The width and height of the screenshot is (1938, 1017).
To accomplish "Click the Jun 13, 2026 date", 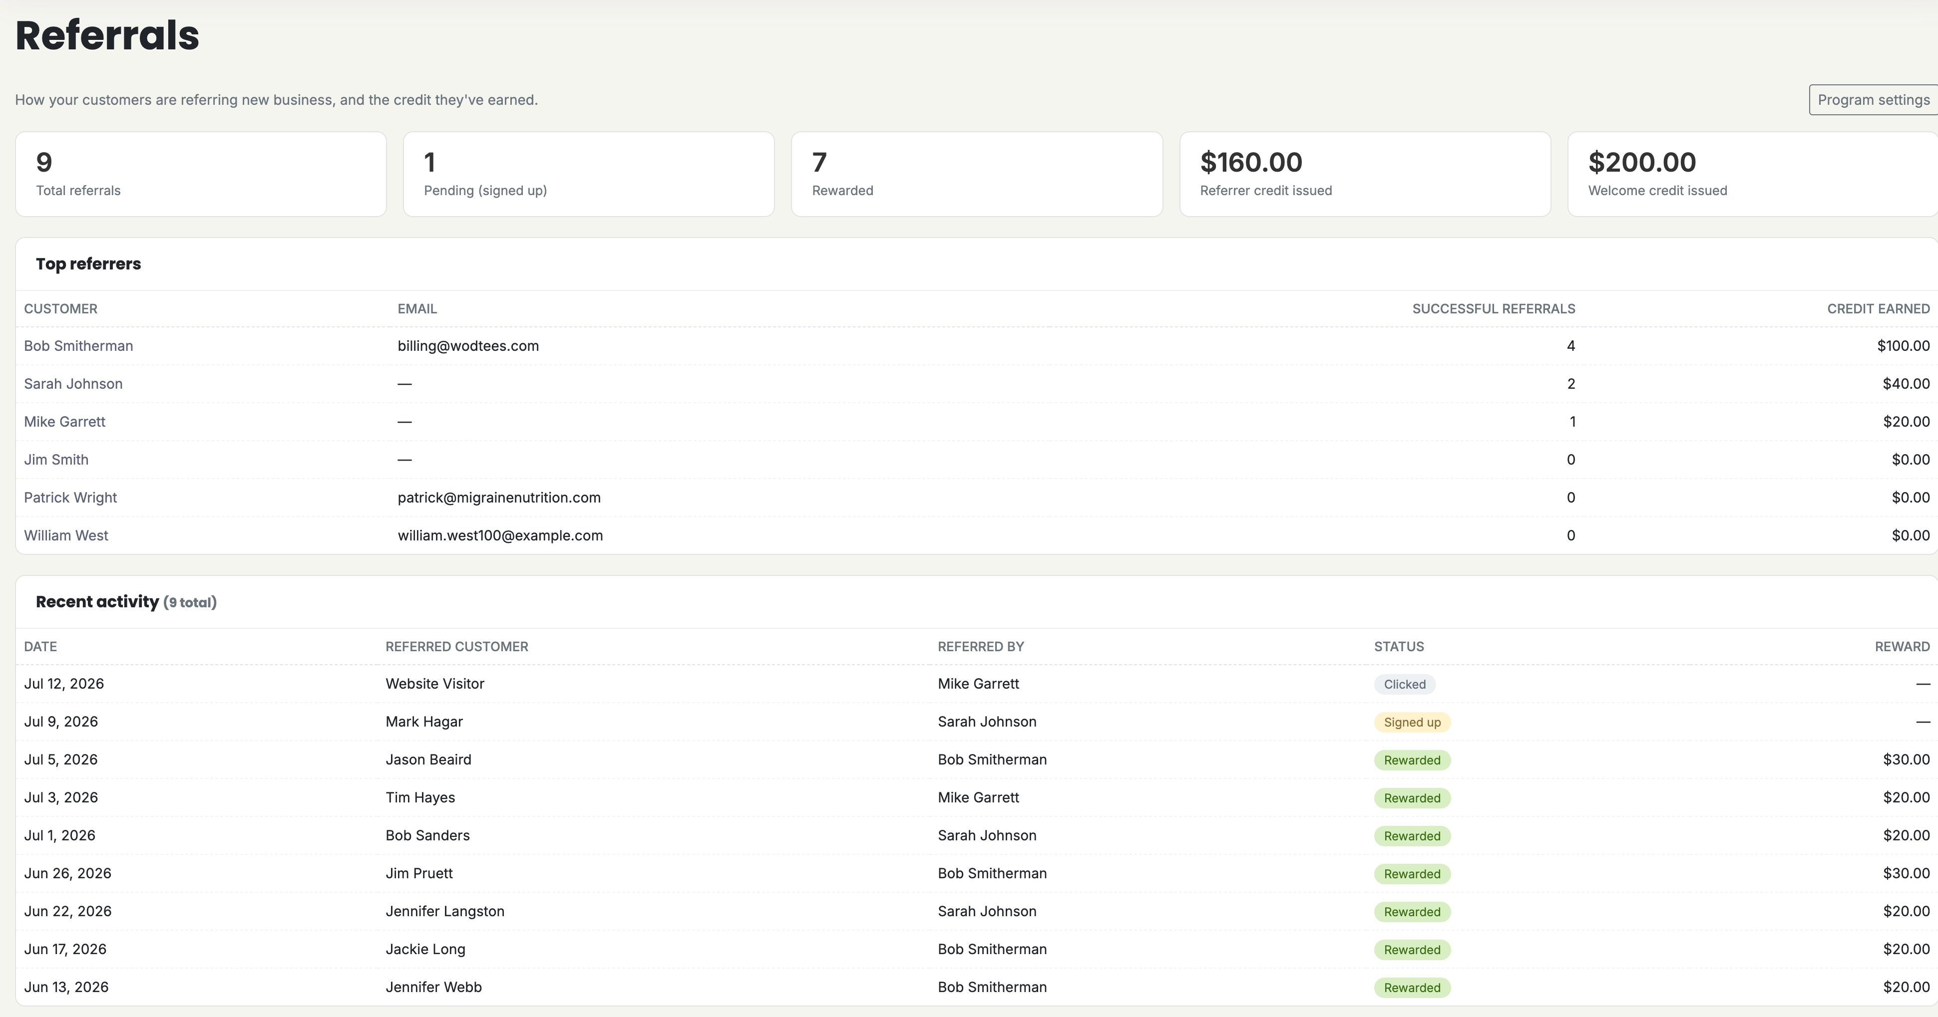I will [x=66, y=987].
